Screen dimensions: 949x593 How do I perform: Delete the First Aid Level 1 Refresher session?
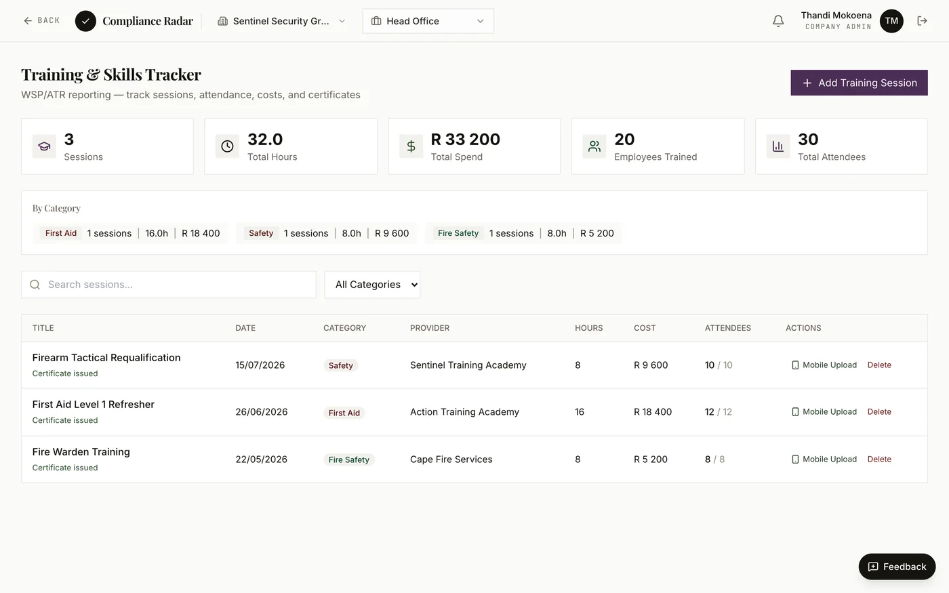click(879, 412)
